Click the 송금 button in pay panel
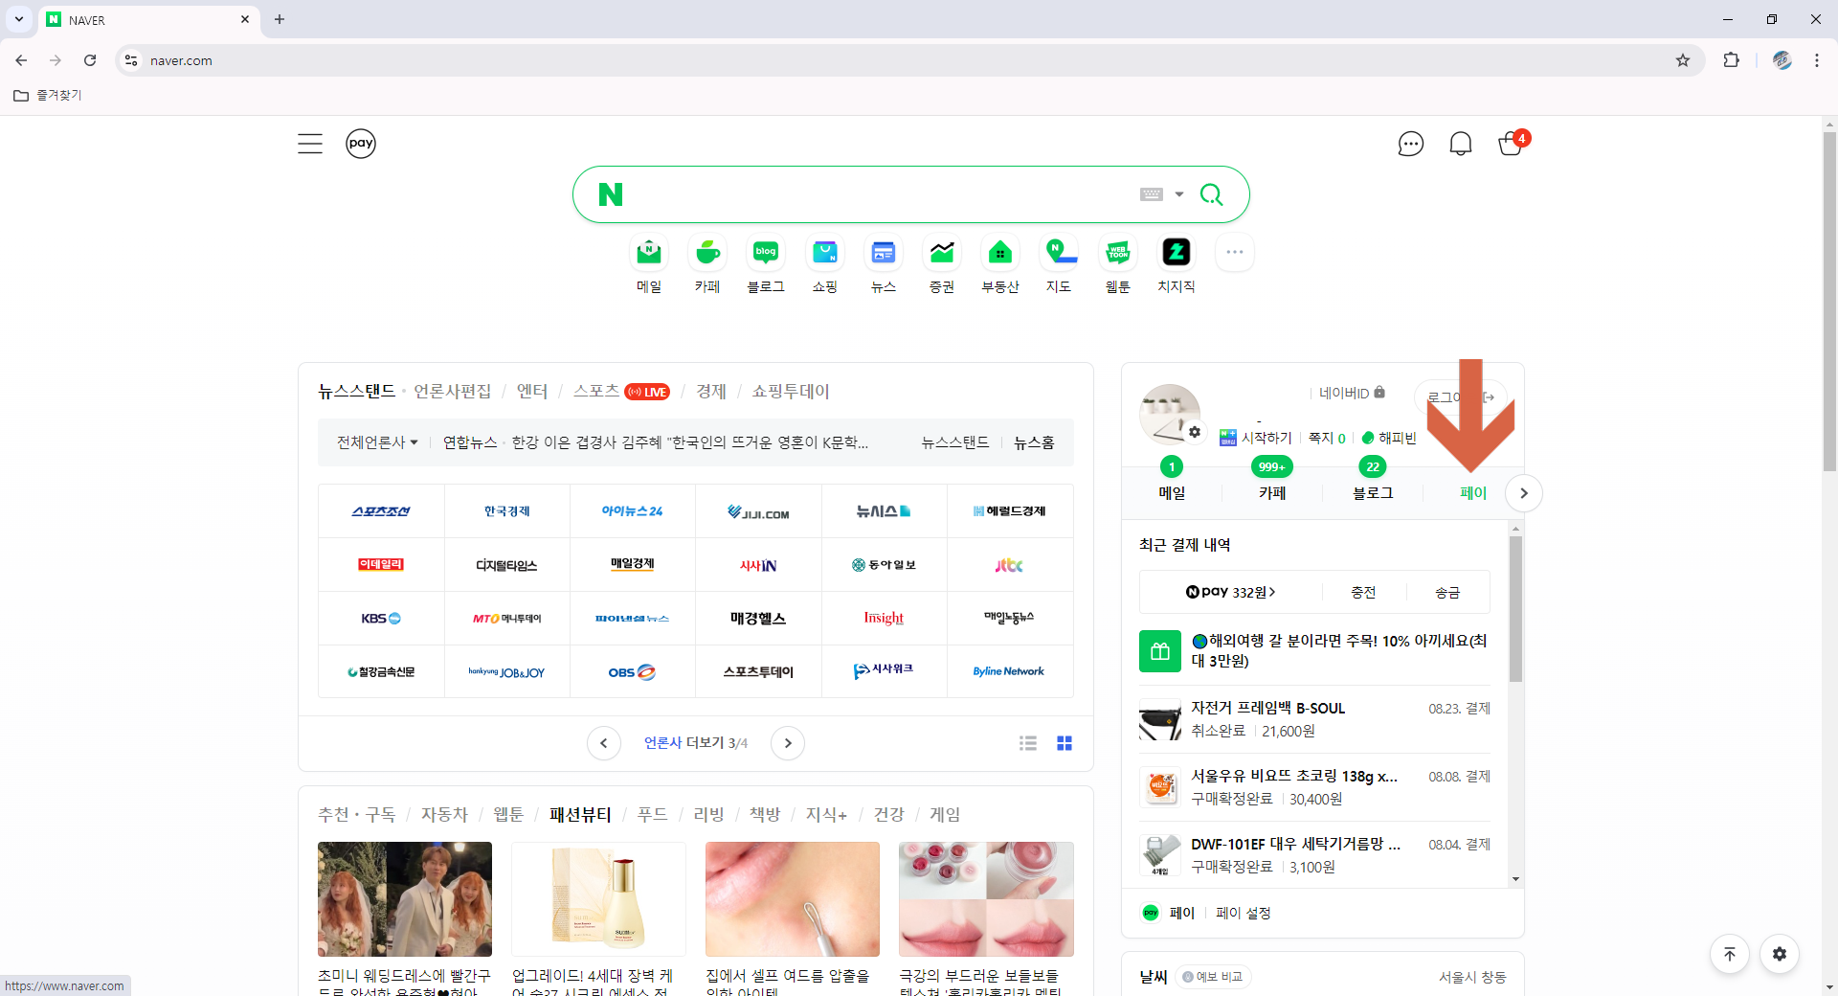 pyautogui.click(x=1447, y=592)
